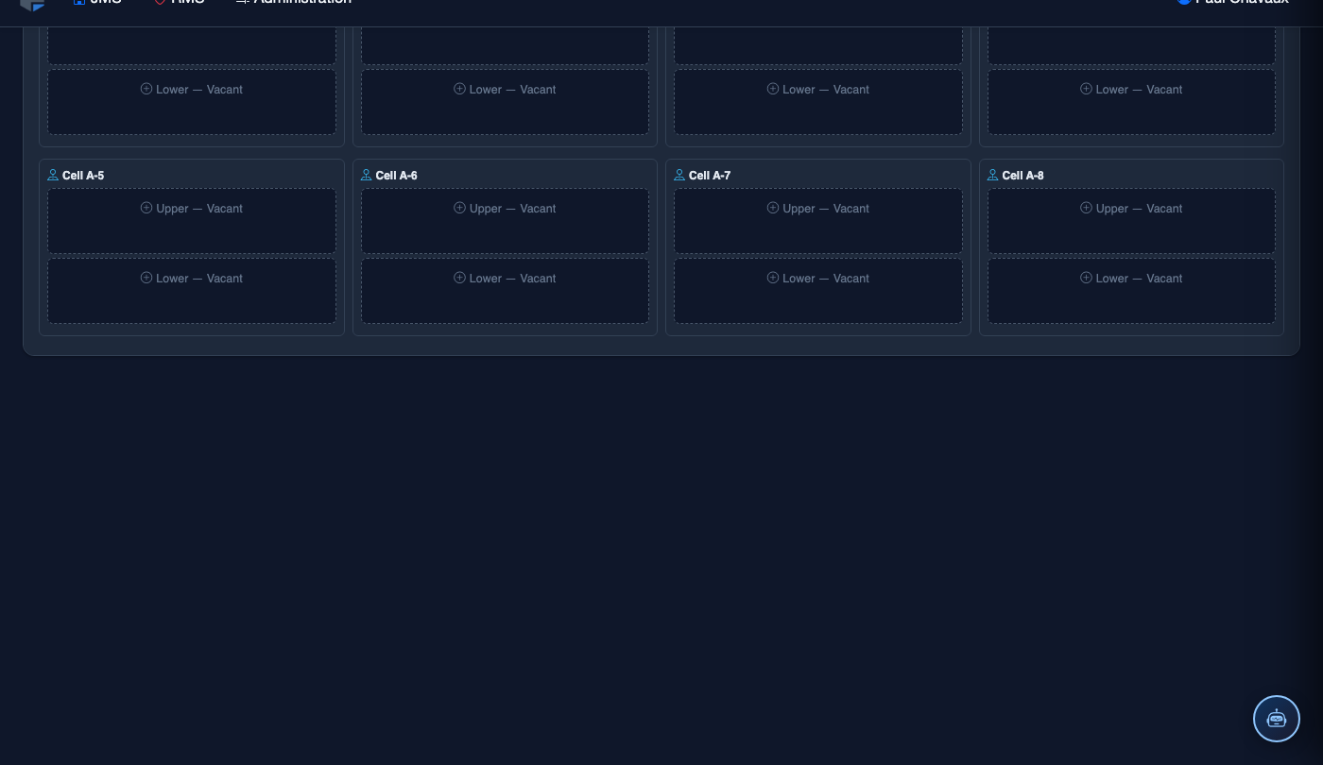The image size is (1323, 765).
Task: Click plus icon on Cell A-7 Upper bunk
Action: (x=773, y=208)
